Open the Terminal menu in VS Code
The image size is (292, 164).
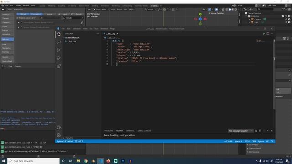click(104, 29)
